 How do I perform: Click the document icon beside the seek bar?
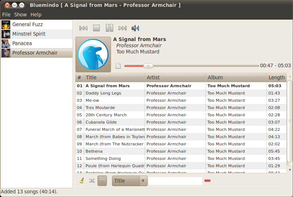pyautogui.click(x=118, y=66)
